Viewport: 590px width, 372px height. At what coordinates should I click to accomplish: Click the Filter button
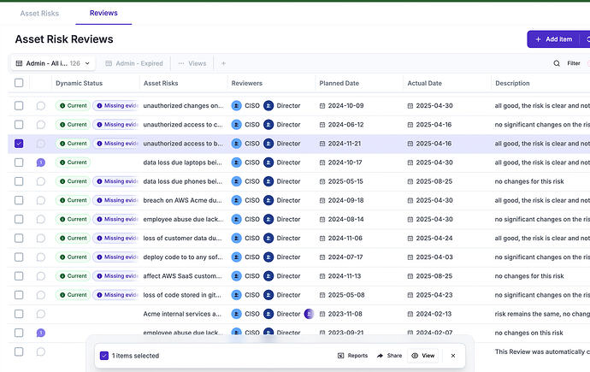574,63
